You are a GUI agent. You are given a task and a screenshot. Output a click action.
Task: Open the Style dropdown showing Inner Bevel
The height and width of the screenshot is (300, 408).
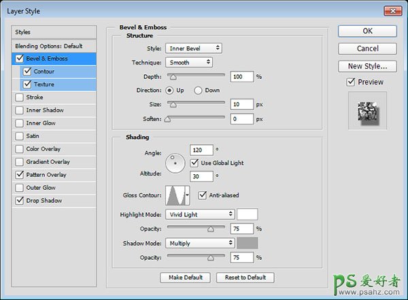[x=194, y=48]
